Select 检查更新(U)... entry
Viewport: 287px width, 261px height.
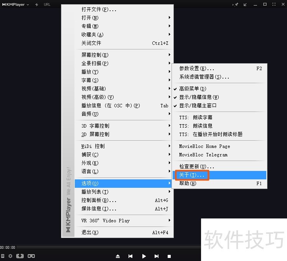tap(219, 166)
